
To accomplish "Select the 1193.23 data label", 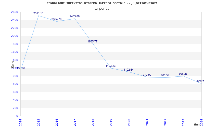I will click(x=111, y=66).
